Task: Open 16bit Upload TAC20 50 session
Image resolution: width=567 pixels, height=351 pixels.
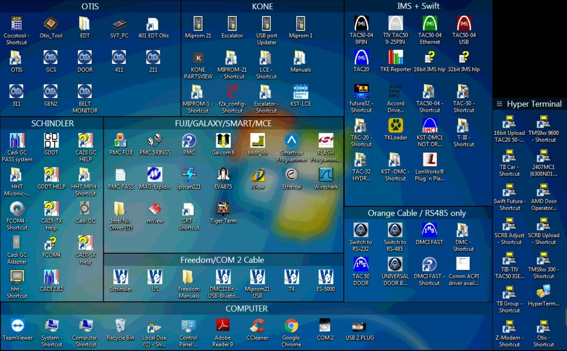Action: [509, 121]
